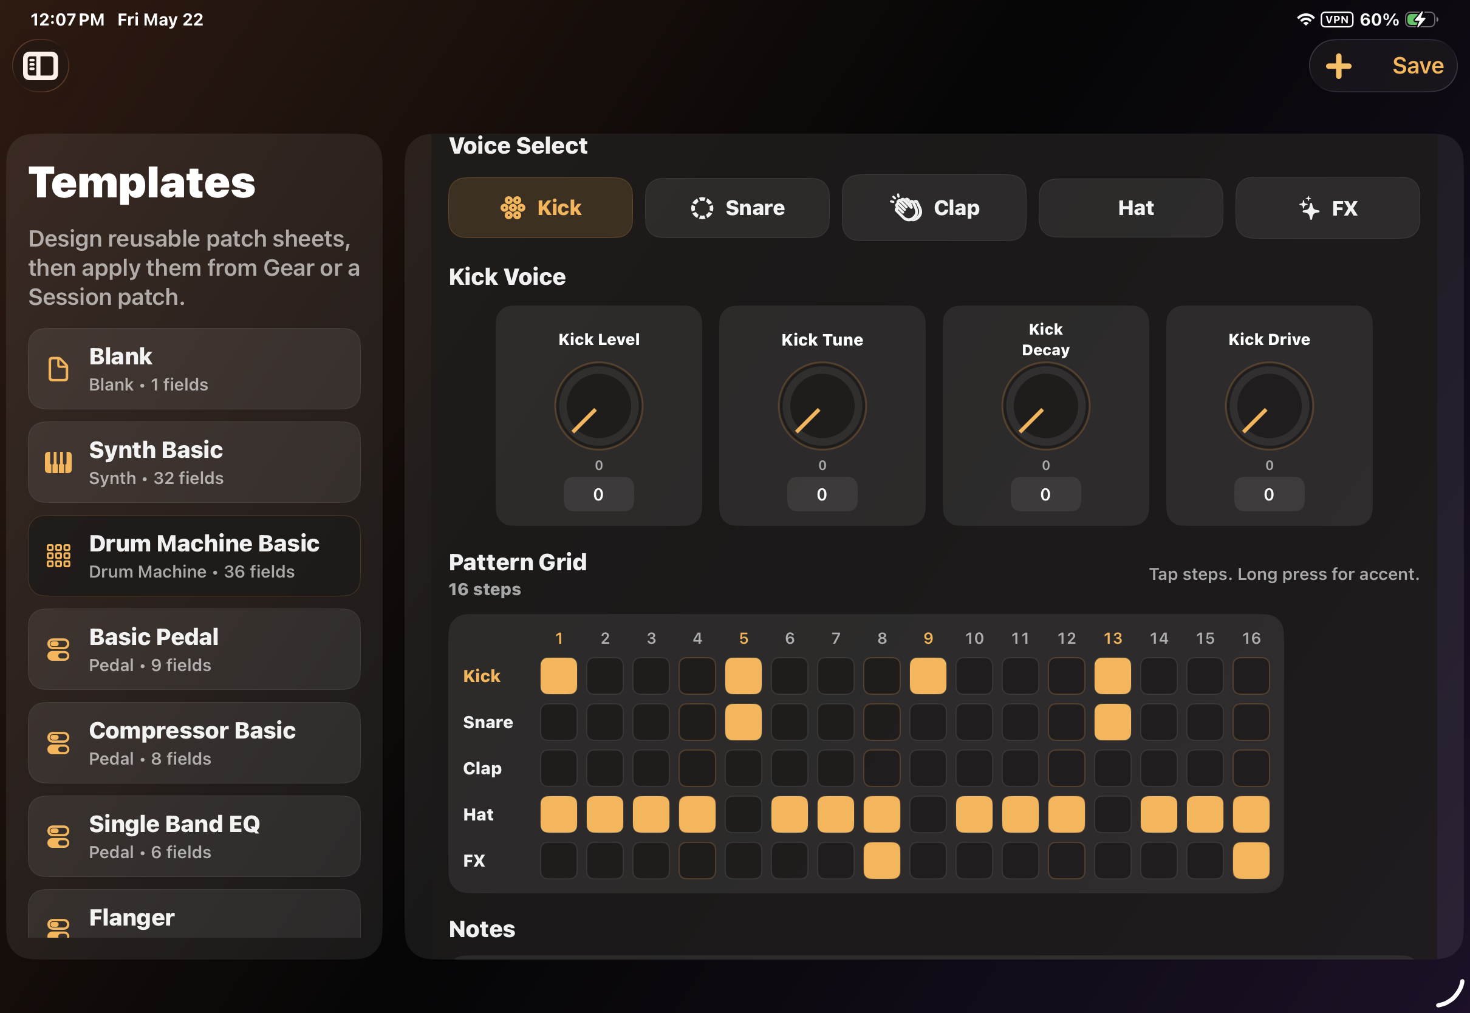Enable Clap step 5

744,769
